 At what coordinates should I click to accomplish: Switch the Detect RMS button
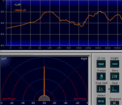coord(101,101)
